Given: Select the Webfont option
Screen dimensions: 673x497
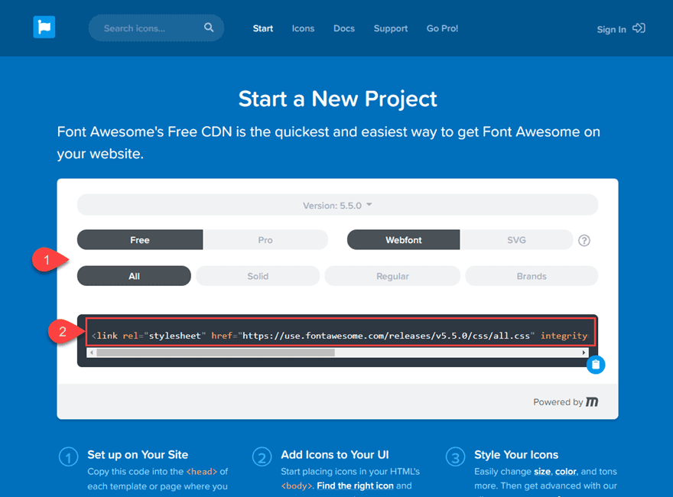Looking at the screenshot, I should pos(404,240).
